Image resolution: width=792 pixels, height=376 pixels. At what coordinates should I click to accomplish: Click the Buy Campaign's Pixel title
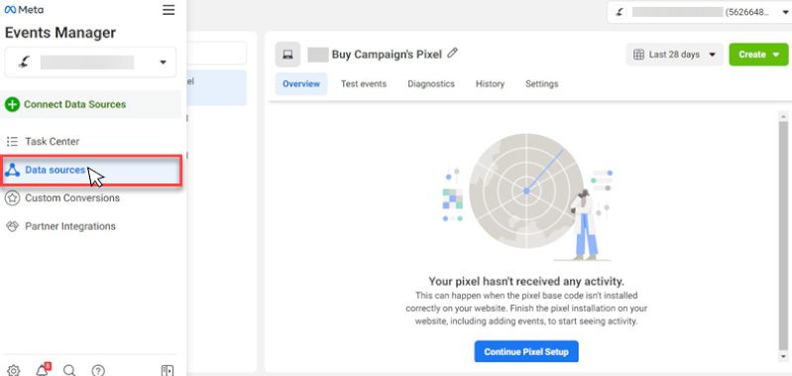[x=387, y=55]
